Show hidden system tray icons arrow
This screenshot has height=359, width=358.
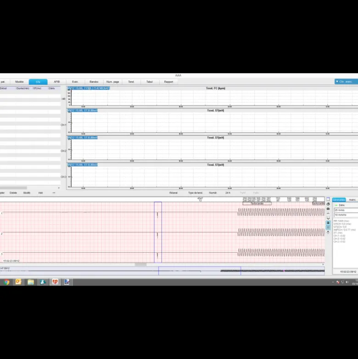pyautogui.click(x=333, y=282)
